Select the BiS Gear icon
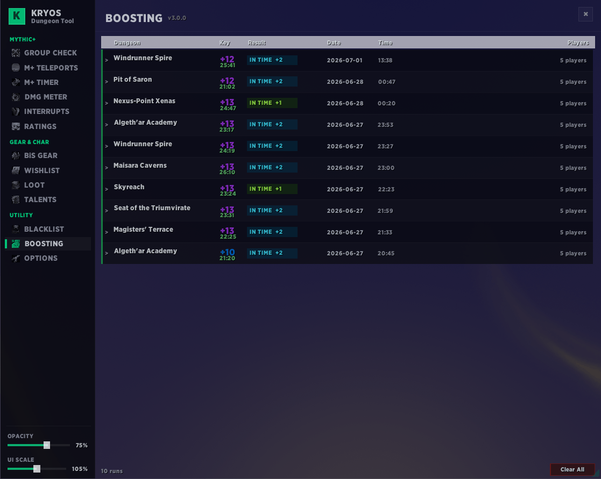This screenshot has width=601, height=479. click(16, 155)
